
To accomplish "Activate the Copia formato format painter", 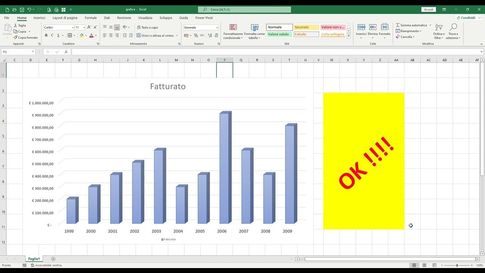I will point(26,38).
